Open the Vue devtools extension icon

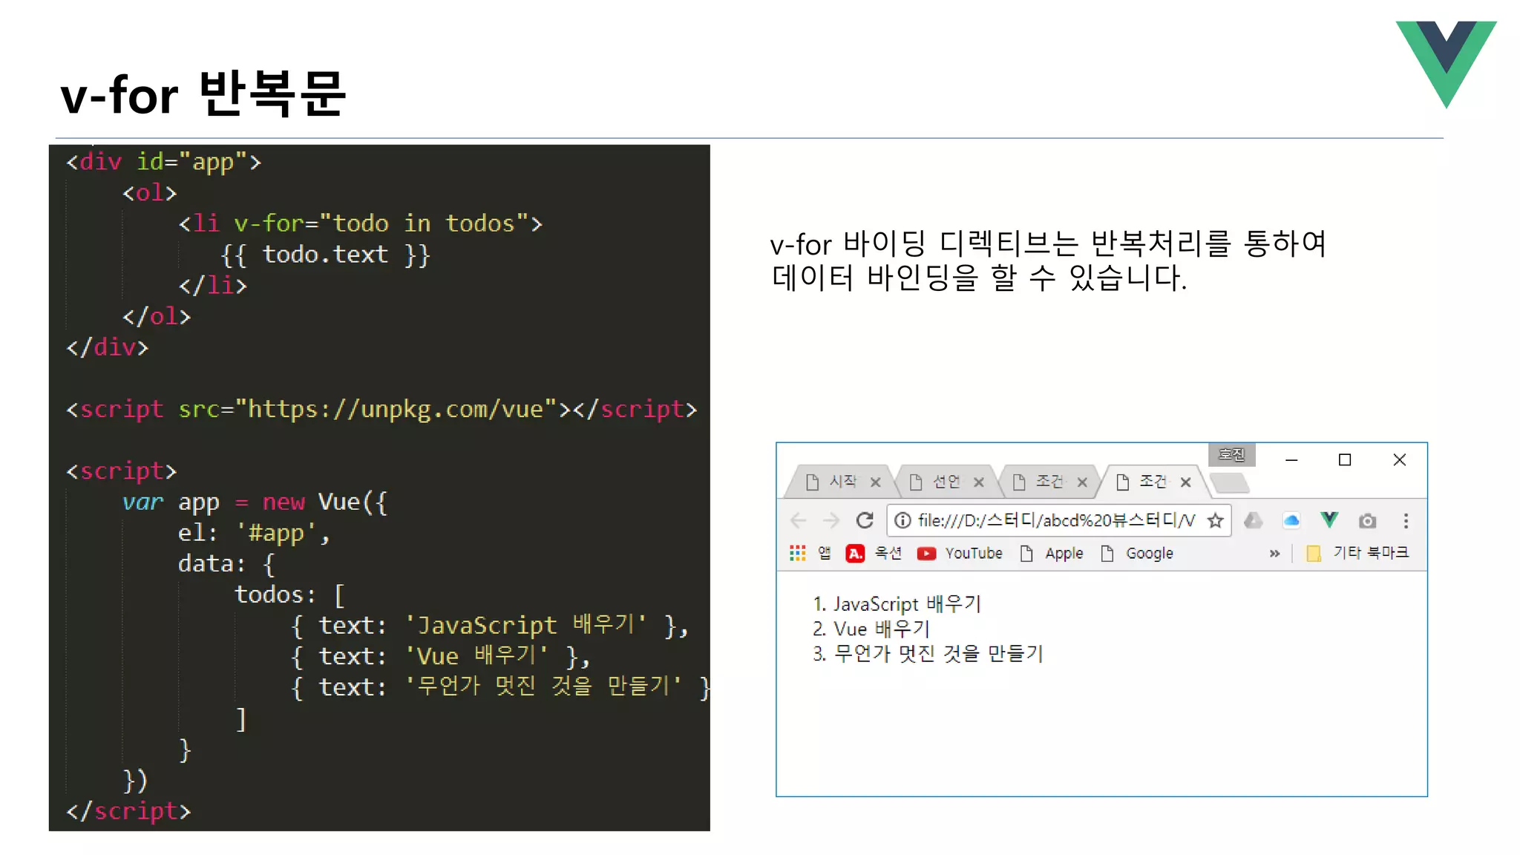tap(1329, 520)
